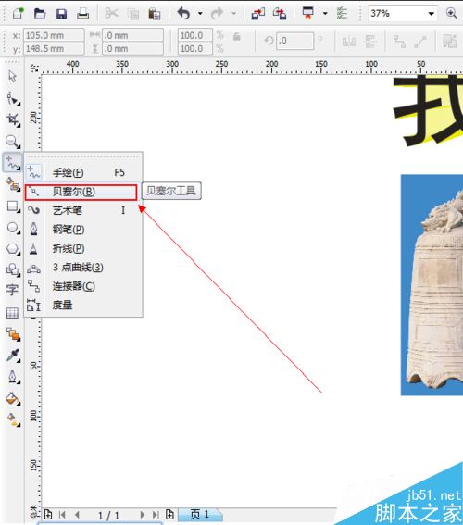Click the rotation angle field
The width and height of the screenshot is (463, 525).
294,41
